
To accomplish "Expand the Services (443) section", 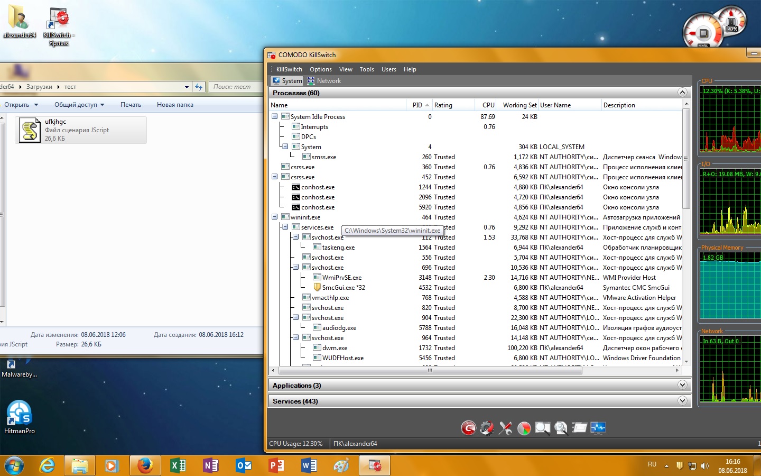I will coord(682,401).
